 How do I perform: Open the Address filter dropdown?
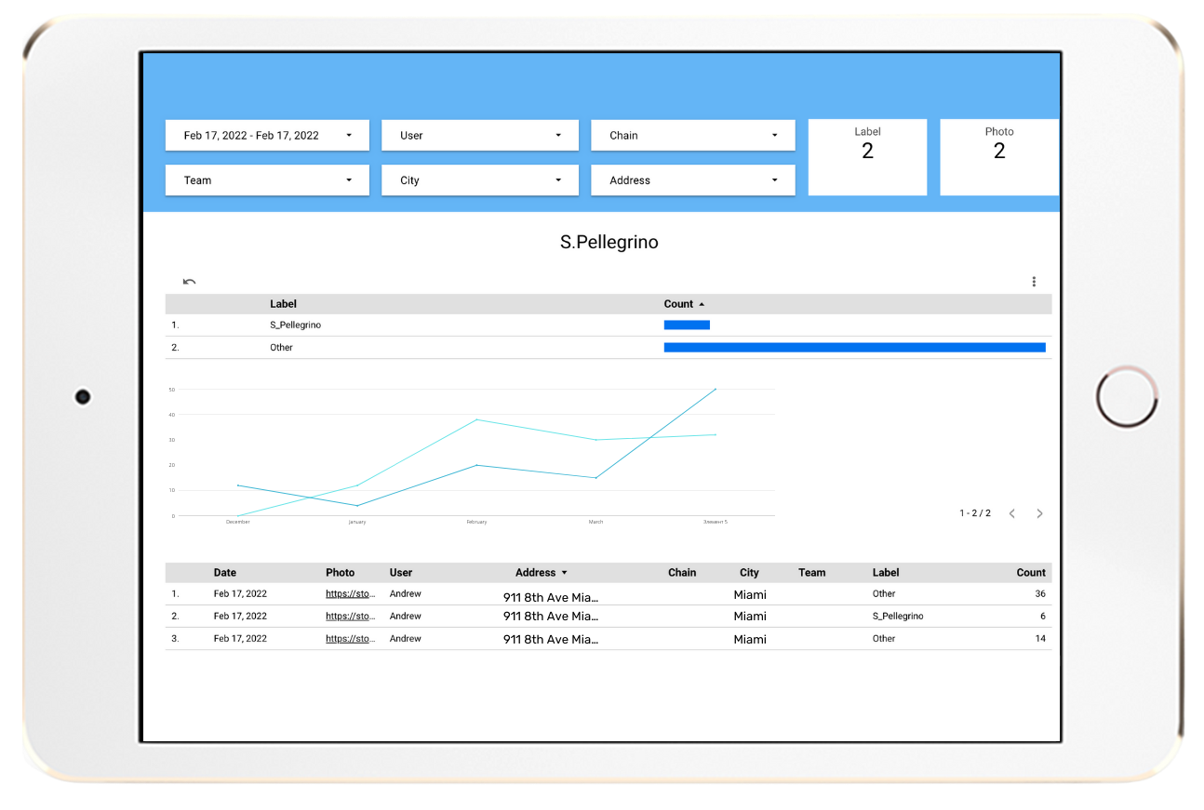tap(693, 180)
